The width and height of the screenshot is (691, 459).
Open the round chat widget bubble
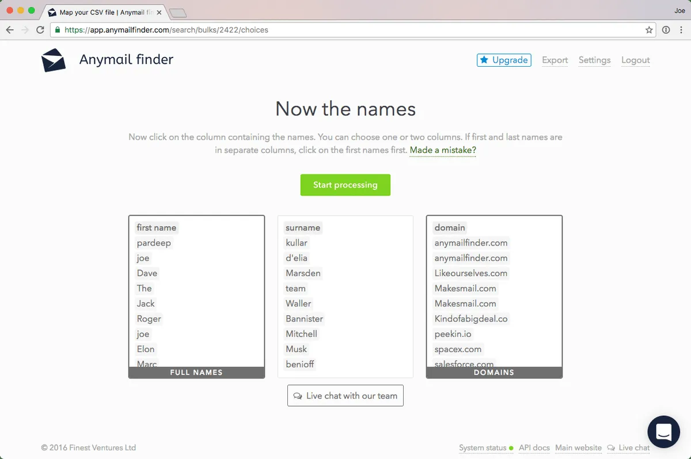(663, 431)
